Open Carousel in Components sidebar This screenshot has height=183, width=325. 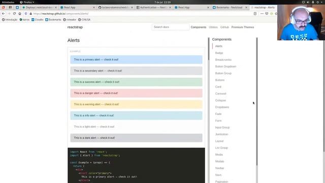point(220,94)
